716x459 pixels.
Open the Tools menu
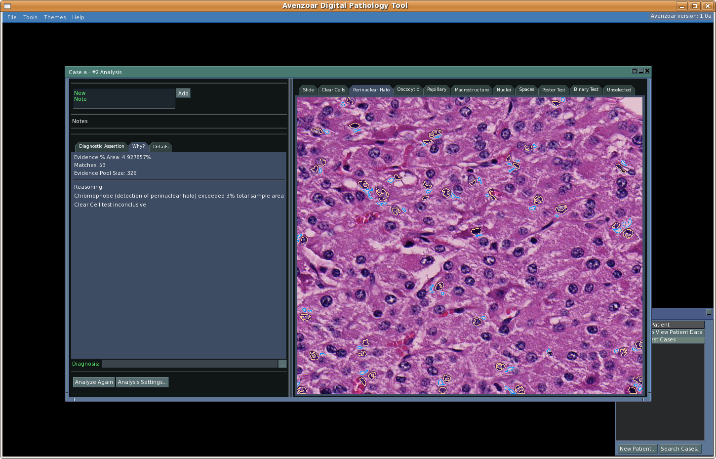pyautogui.click(x=30, y=17)
